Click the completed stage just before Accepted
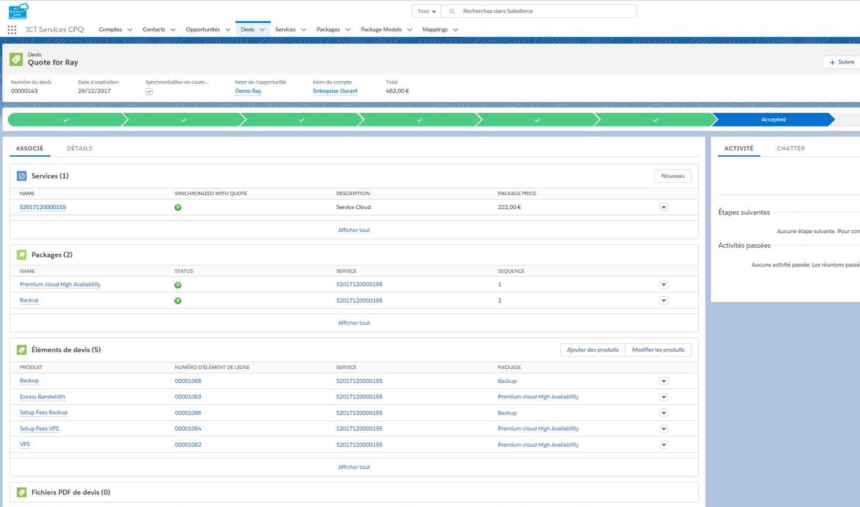 pyautogui.click(x=655, y=119)
